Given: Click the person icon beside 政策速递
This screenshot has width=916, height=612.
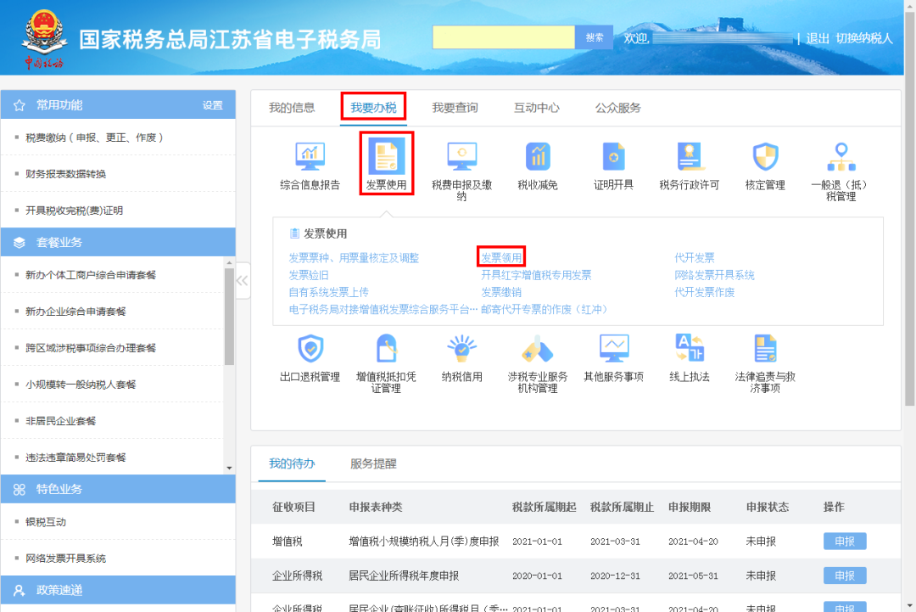Looking at the screenshot, I should [x=20, y=591].
